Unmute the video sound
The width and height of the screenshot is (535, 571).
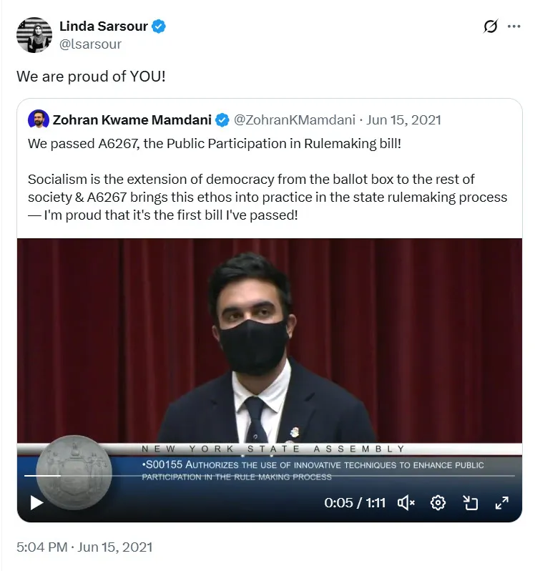click(406, 502)
